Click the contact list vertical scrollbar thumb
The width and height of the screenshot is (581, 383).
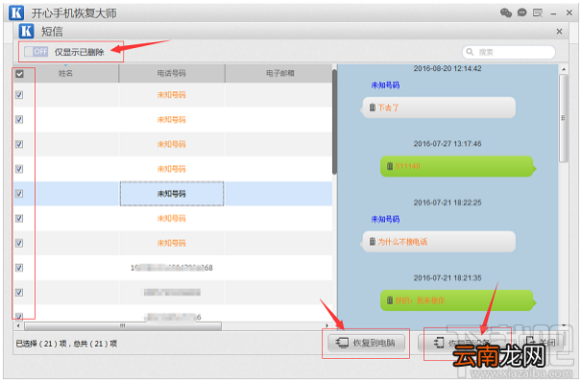(334, 122)
